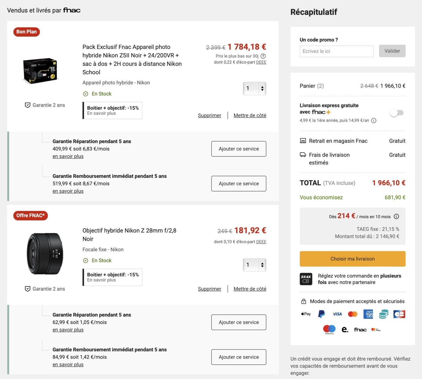Click the American Express card logo
Viewport: 422px width, 379px height.
coord(368,314)
